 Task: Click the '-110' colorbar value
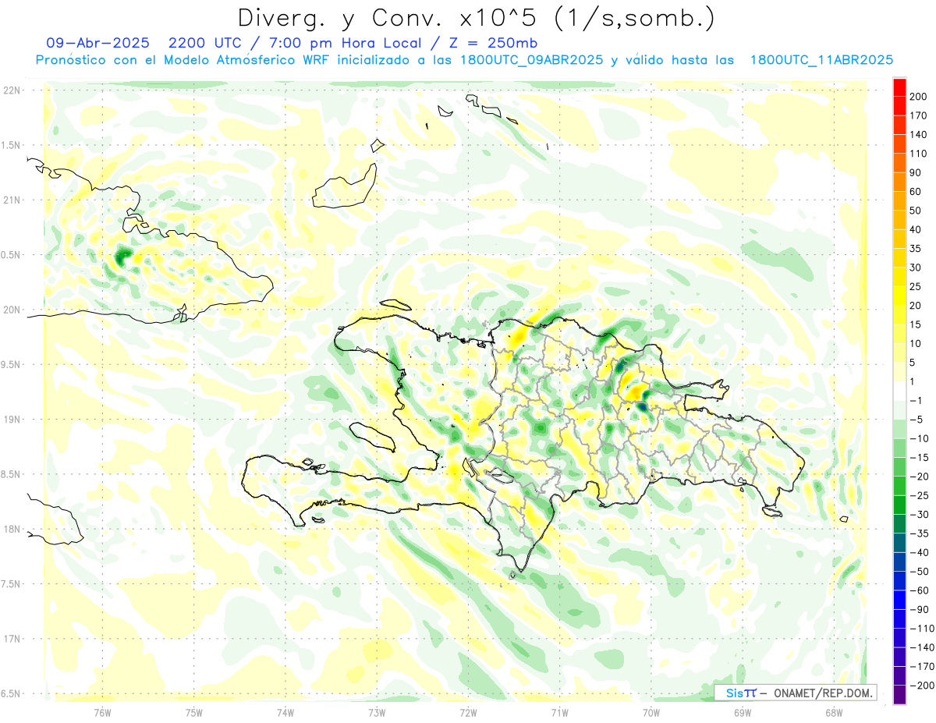(x=921, y=629)
